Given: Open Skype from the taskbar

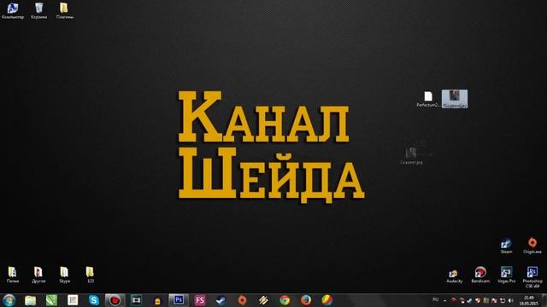Looking at the screenshot, I should (x=94, y=300).
